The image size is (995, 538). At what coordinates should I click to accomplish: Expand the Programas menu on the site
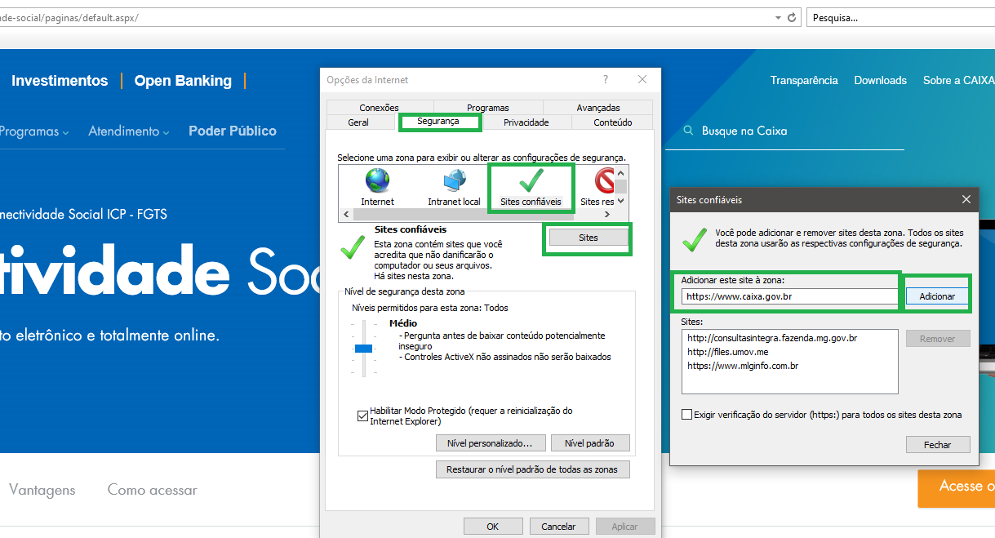coord(33,131)
